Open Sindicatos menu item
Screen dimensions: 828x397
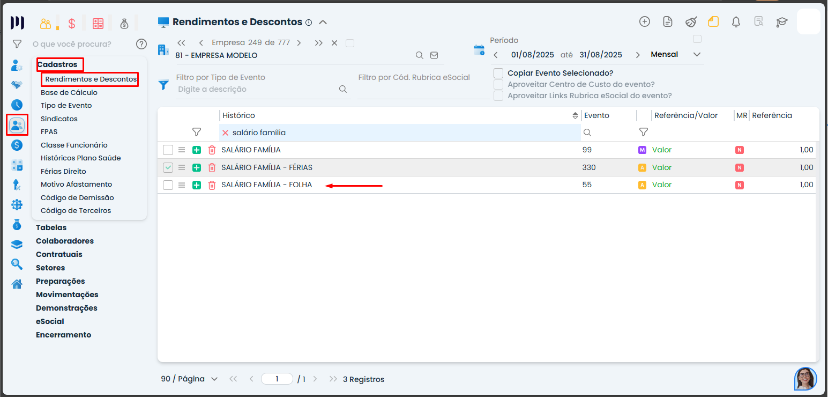(x=59, y=119)
